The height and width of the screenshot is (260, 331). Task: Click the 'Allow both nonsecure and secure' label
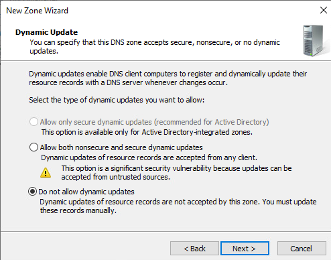(x=121, y=147)
